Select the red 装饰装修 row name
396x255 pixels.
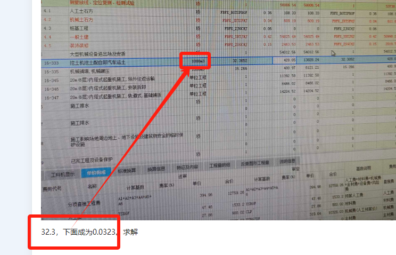[79, 45]
